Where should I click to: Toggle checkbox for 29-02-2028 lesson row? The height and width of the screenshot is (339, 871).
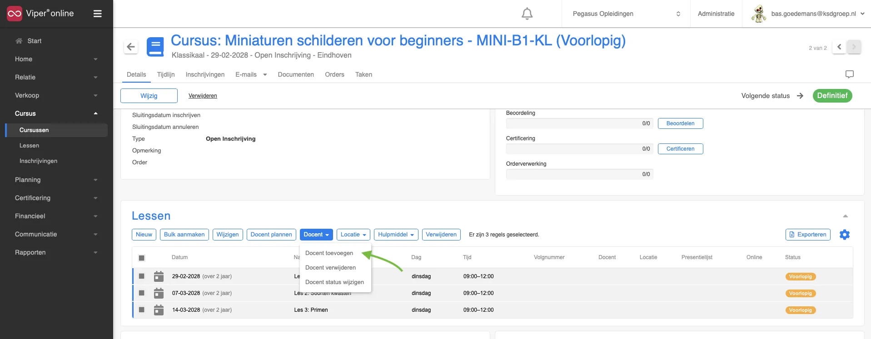(x=142, y=276)
